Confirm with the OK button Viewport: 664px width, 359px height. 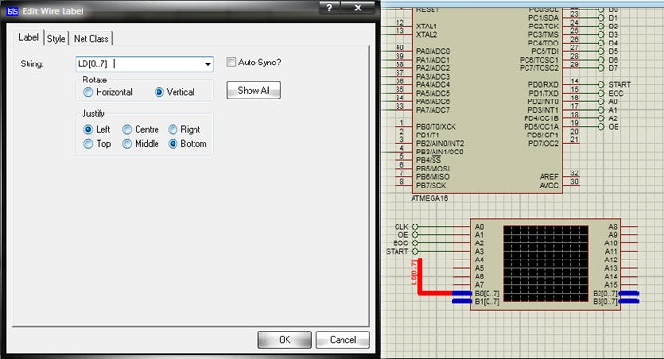pos(285,339)
